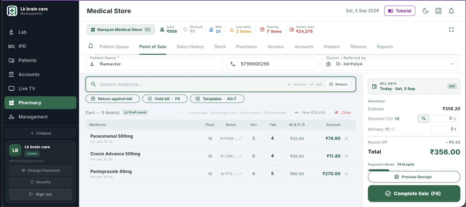466x207 pixels.
Task: Switch batch for Paracetamol N-PCM row
Action: click(240, 139)
